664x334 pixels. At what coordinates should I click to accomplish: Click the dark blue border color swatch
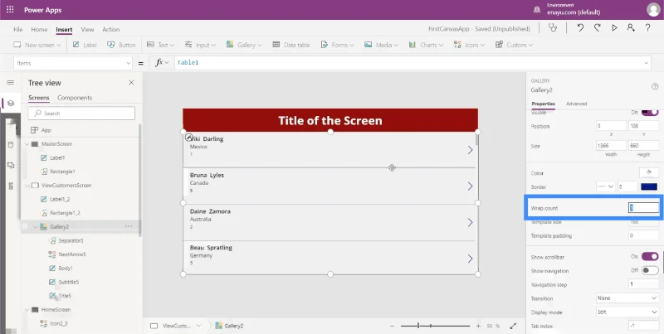tap(649, 186)
